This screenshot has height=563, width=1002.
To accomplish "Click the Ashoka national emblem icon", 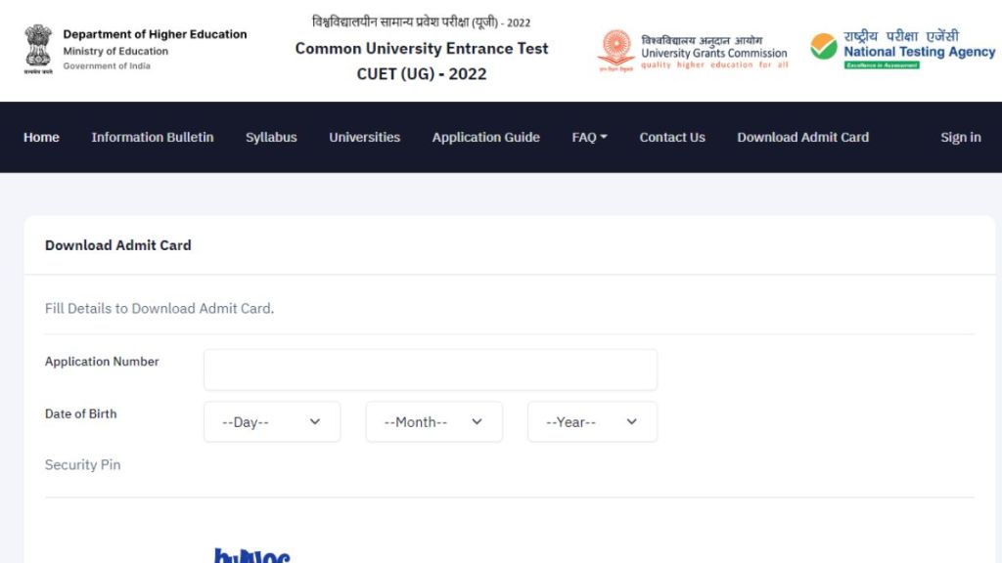I will pos(36,44).
